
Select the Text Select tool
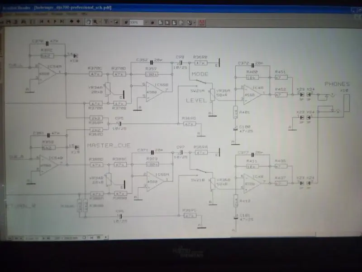pos(106,22)
